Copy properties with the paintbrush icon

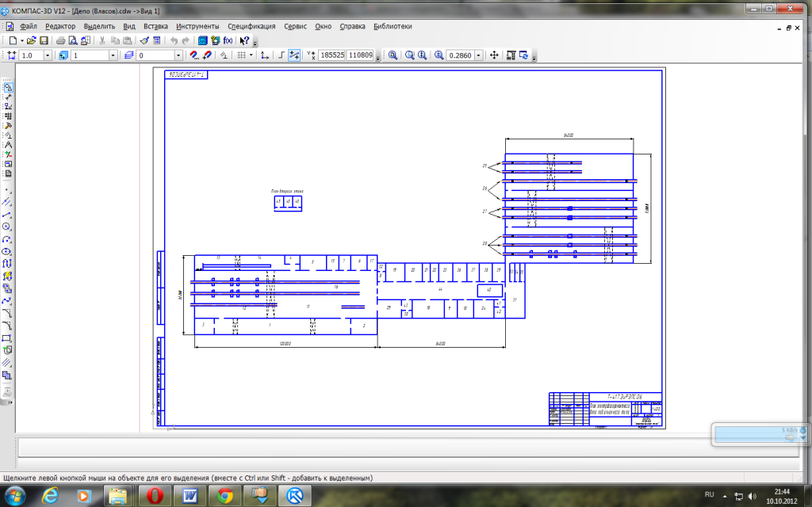click(x=144, y=40)
